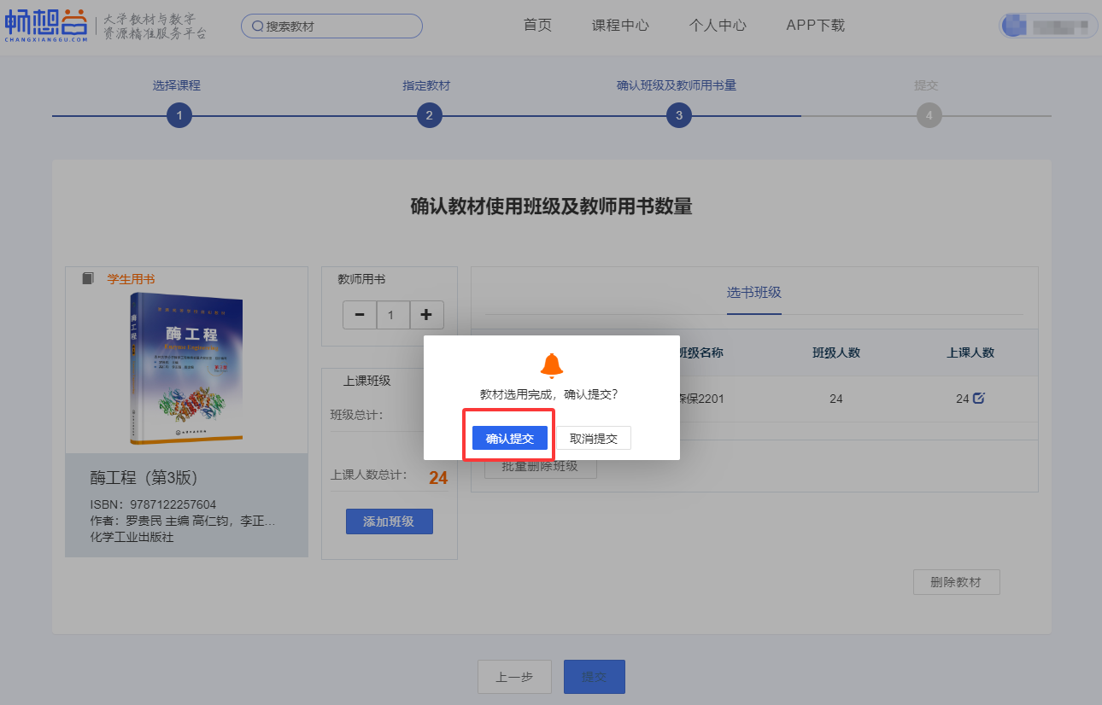Open 课程中心 in the top navigation

point(620,26)
